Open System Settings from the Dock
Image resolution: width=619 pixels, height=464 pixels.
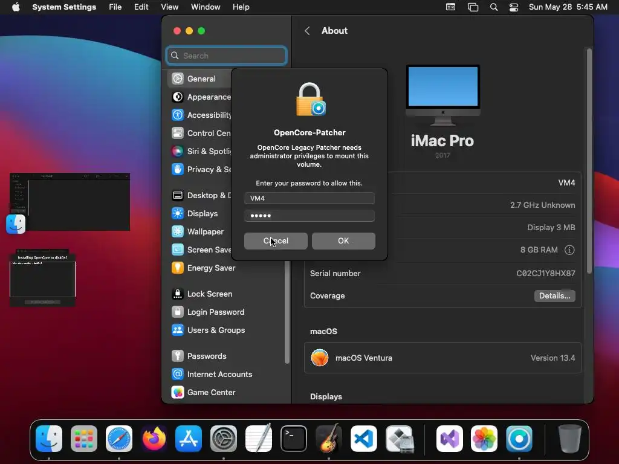[224, 439]
